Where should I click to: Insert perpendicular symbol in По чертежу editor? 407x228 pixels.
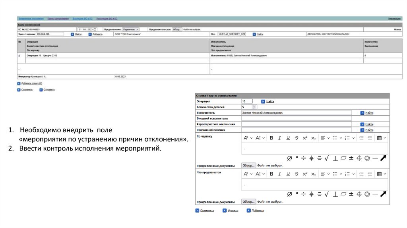335,158
